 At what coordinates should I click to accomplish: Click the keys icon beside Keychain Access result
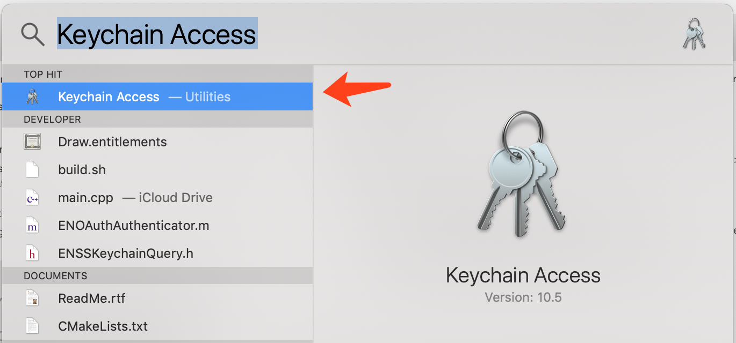(x=32, y=97)
